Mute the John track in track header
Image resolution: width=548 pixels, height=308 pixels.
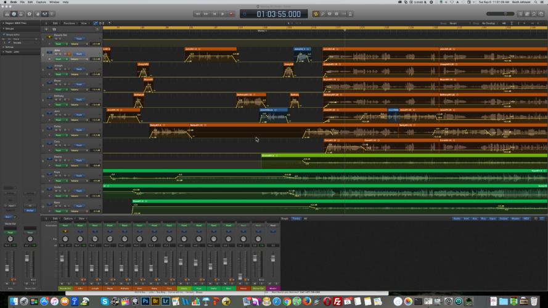[56, 54]
